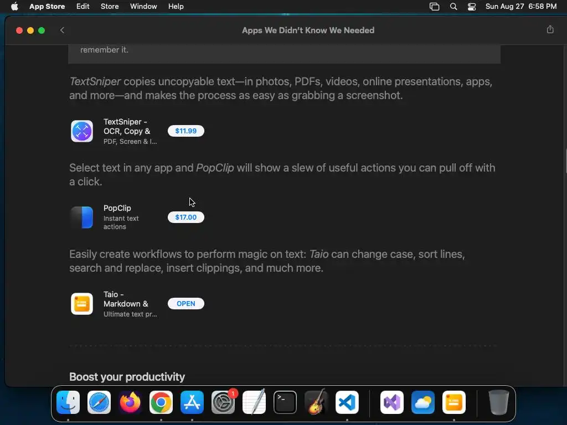Buy PopClip for $17.00
567x425 pixels.
186,217
